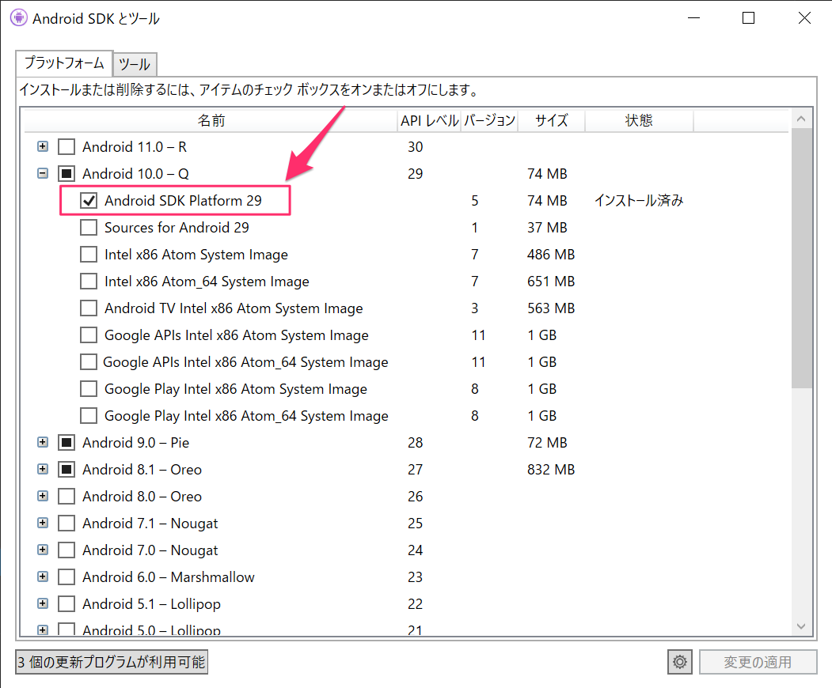Click API level 30 cell
Screen dimensions: 832x688
[x=415, y=146]
